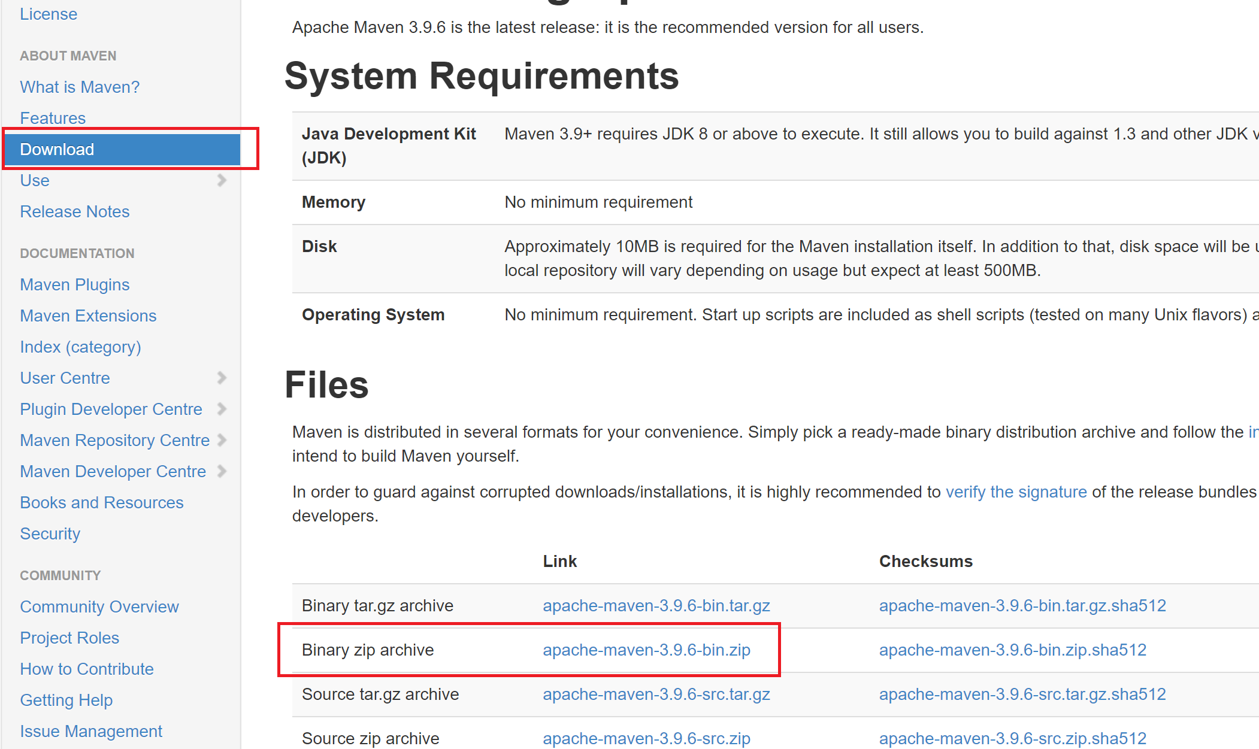Image resolution: width=1259 pixels, height=749 pixels.
Task: Go to What is Maven? page
Action: click(79, 87)
